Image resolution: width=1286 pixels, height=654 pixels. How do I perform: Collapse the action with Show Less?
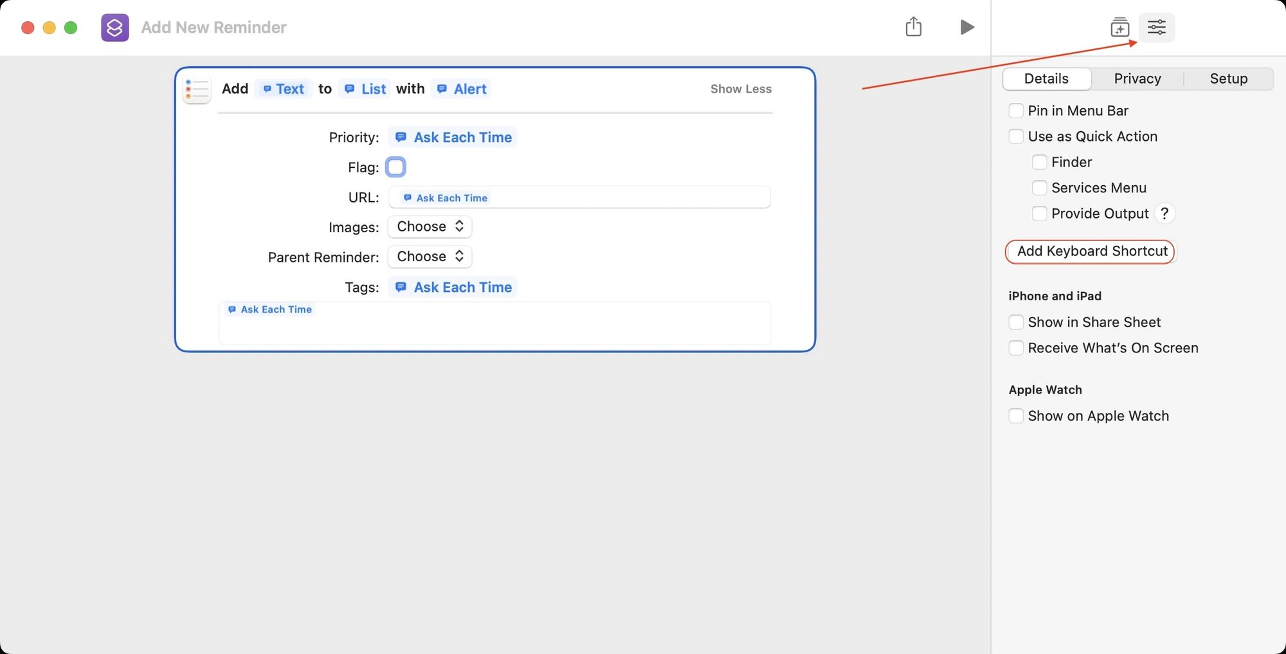pos(740,89)
